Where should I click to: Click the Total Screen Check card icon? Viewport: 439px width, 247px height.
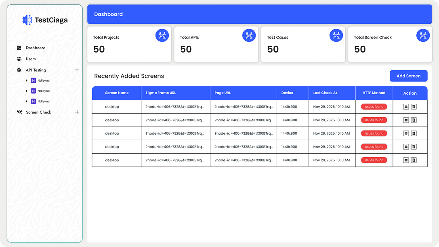pyautogui.click(x=423, y=36)
